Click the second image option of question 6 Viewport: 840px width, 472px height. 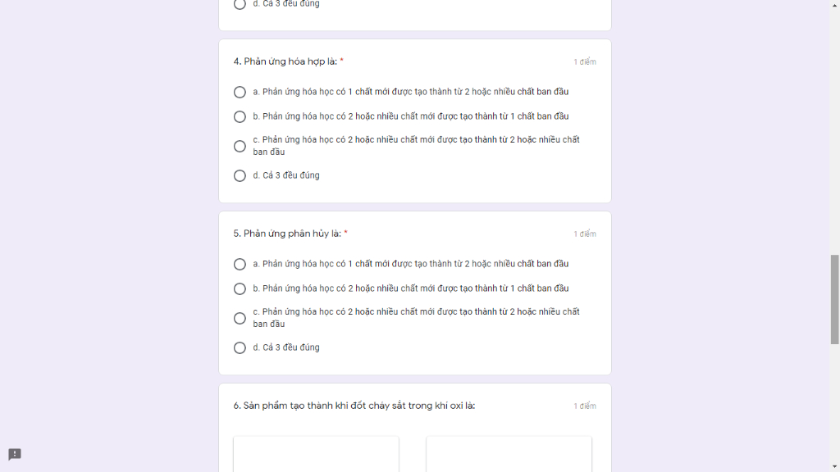(509, 454)
